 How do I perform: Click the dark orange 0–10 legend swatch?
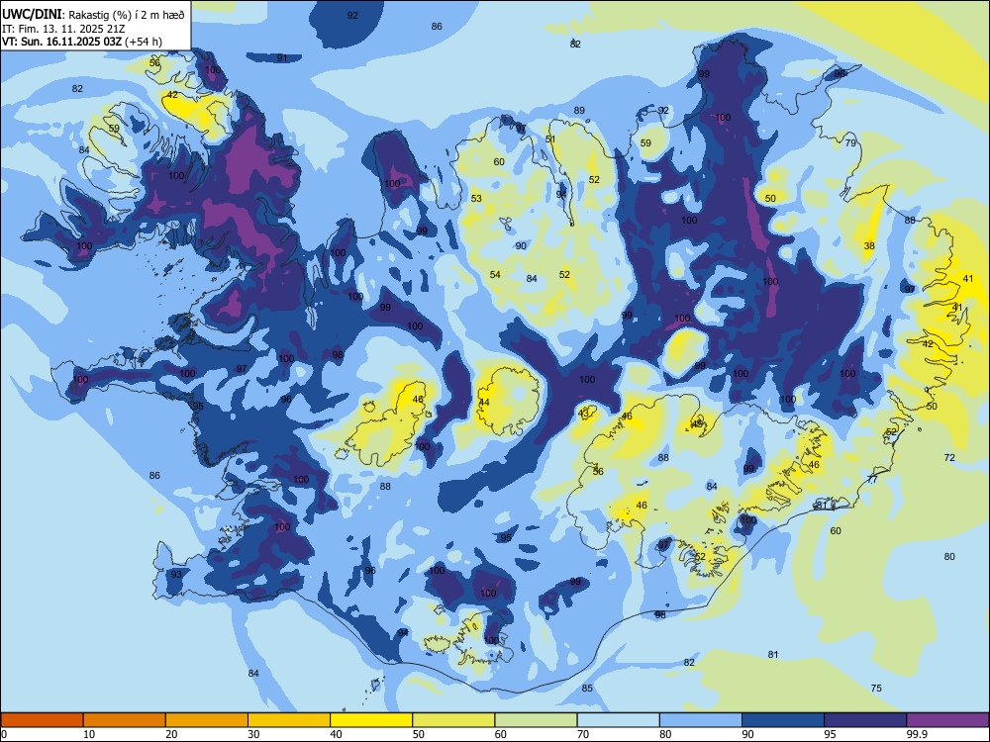[42, 720]
